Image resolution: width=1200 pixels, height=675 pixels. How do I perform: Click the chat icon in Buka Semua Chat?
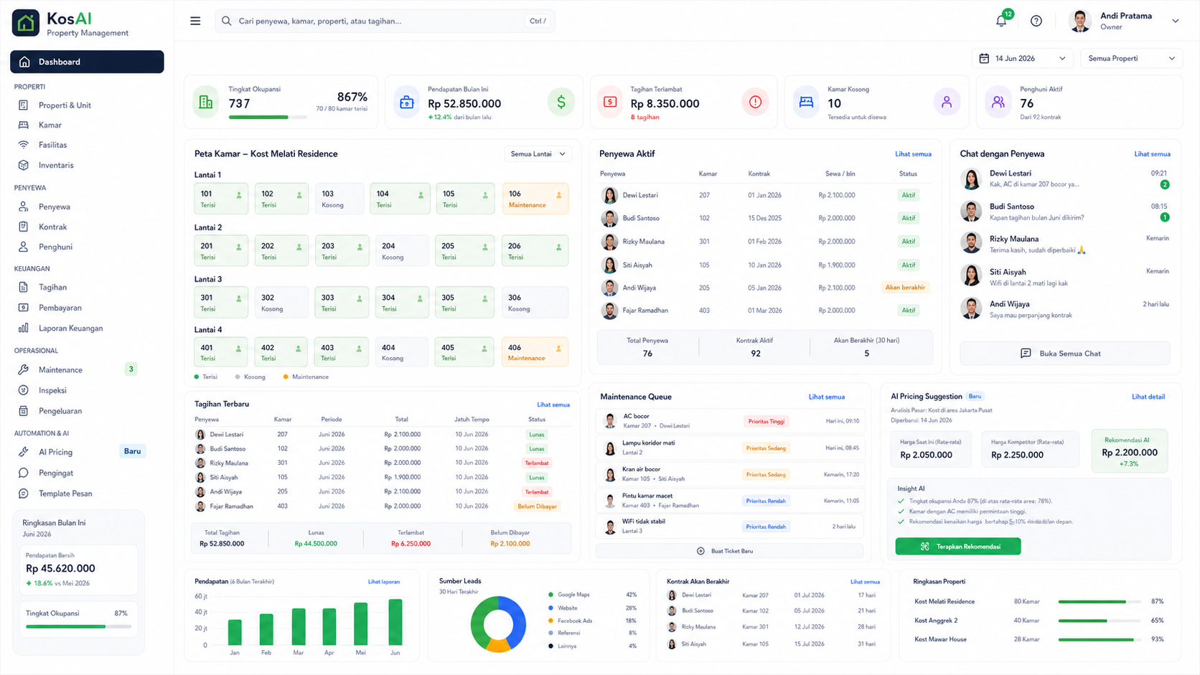pos(1026,353)
